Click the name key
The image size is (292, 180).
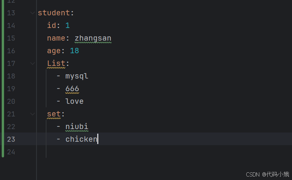(x=56, y=38)
